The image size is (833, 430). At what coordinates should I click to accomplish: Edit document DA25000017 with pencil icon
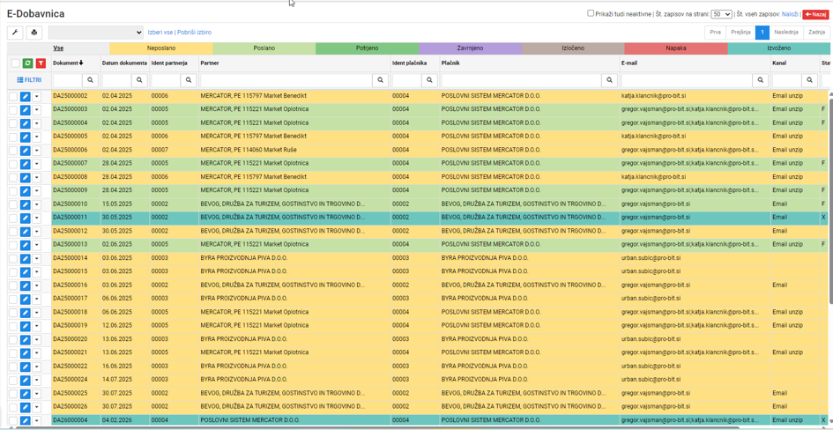(x=25, y=299)
